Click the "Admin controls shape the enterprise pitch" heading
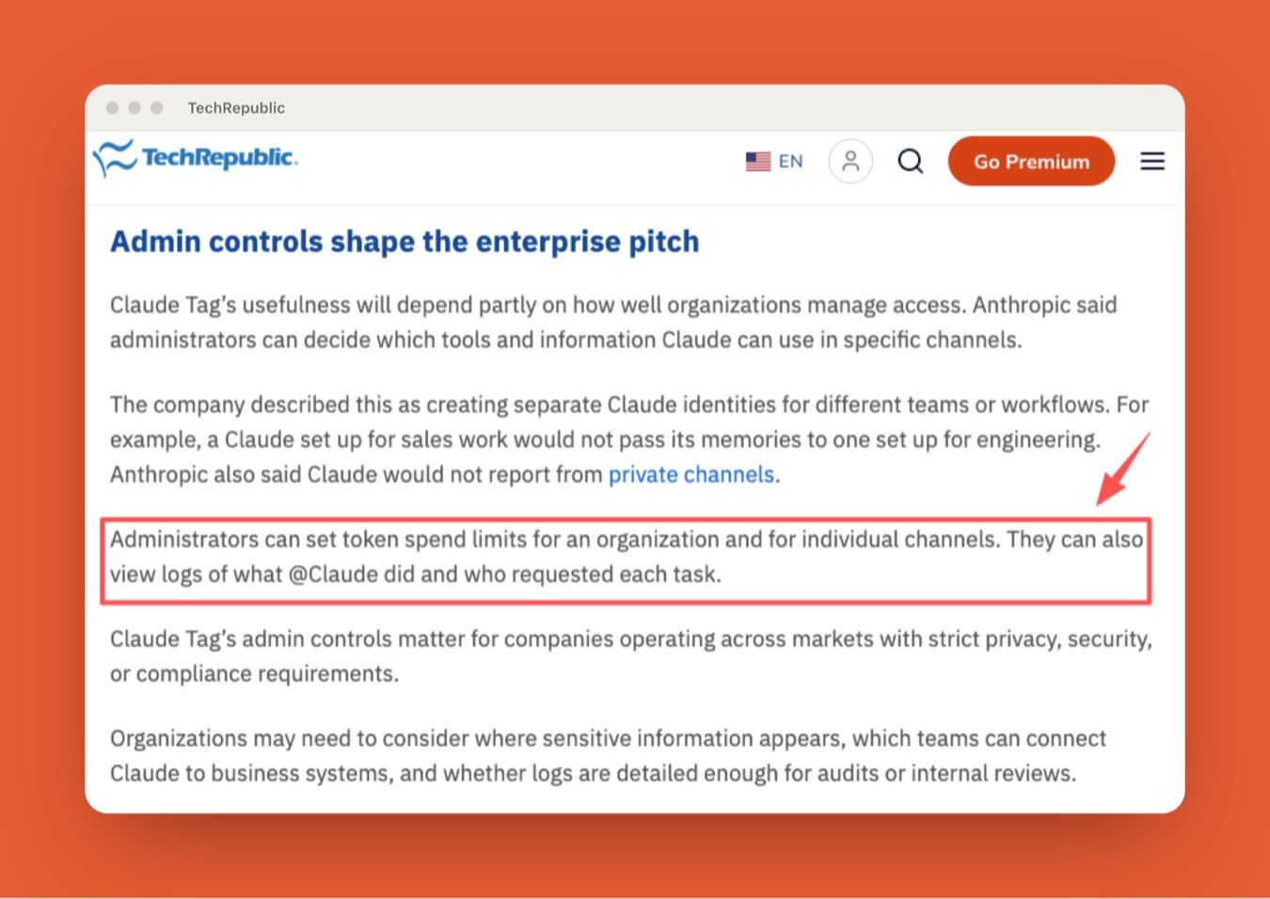Image resolution: width=1270 pixels, height=899 pixels. coord(405,242)
